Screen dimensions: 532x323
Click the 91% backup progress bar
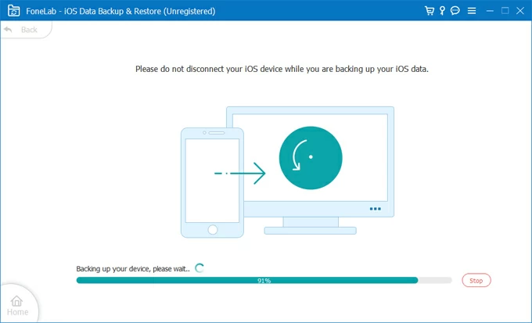click(x=264, y=280)
